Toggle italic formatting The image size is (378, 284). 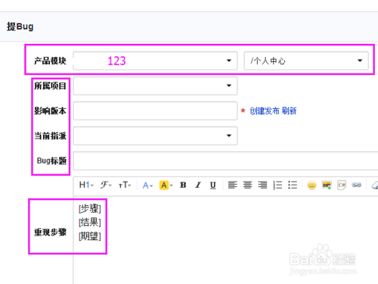tap(198, 185)
